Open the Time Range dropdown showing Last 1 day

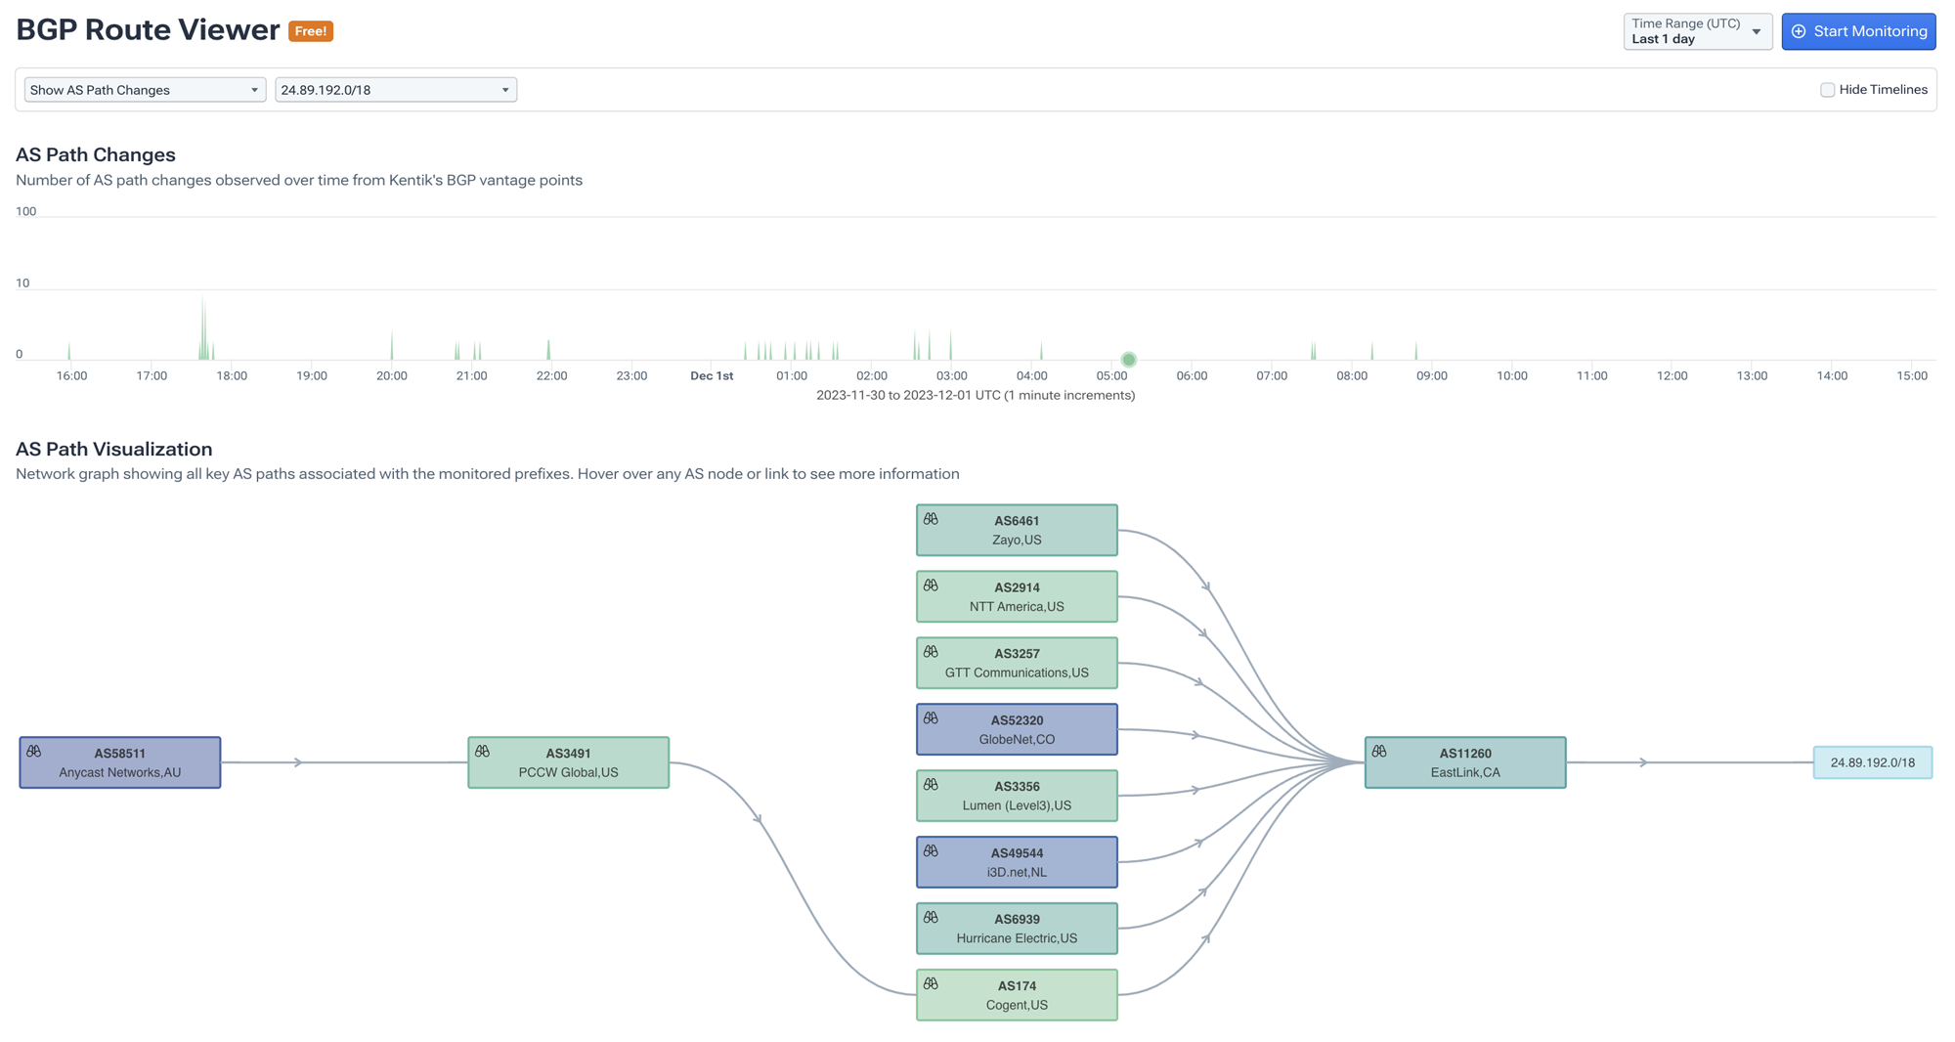pyautogui.click(x=1698, y=30)
